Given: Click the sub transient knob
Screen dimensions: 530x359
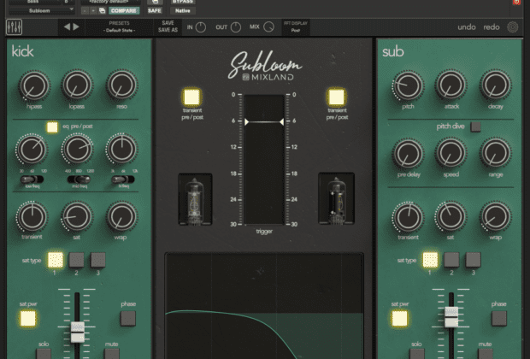Looking at the screenshot, I should [408, 217].
